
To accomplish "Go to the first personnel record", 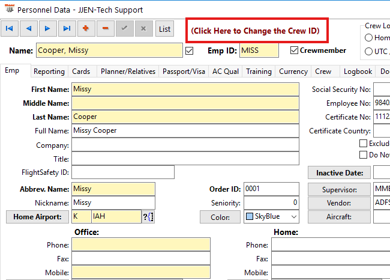I will 10,28.
